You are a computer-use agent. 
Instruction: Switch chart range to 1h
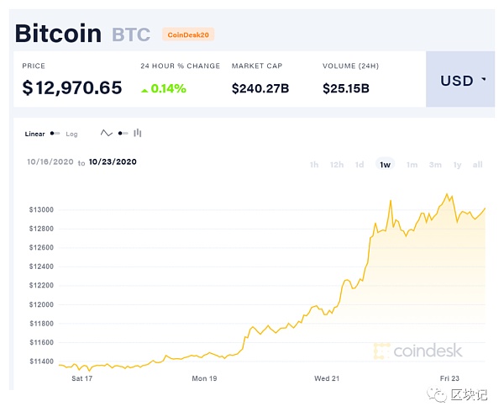click(314, 165)
